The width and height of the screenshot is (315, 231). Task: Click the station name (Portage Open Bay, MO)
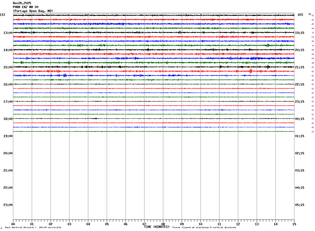pos(33,11)
